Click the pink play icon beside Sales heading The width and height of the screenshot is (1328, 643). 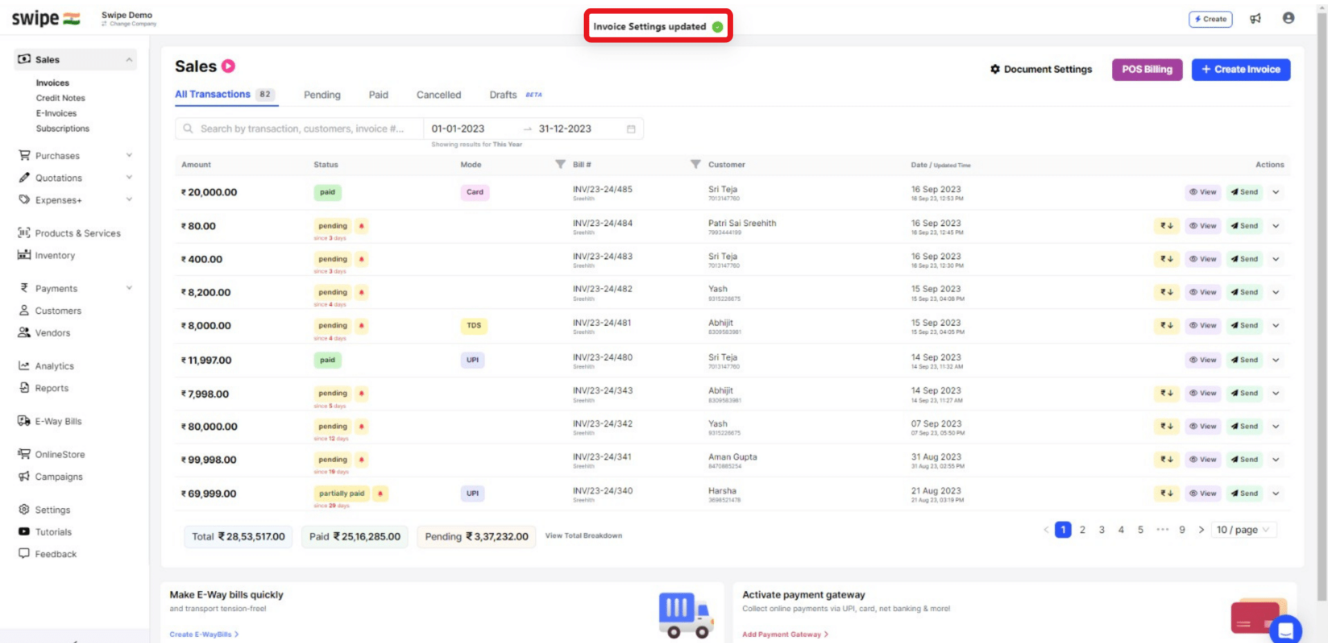[x=229, y=65]
